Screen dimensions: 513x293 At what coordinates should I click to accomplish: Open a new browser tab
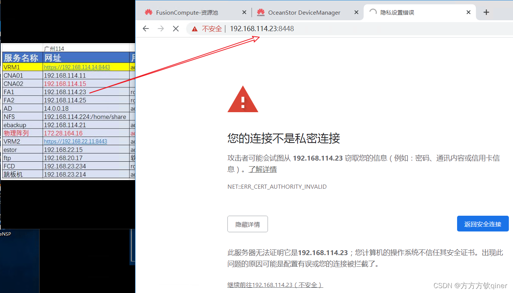click(x=486, y=12)
